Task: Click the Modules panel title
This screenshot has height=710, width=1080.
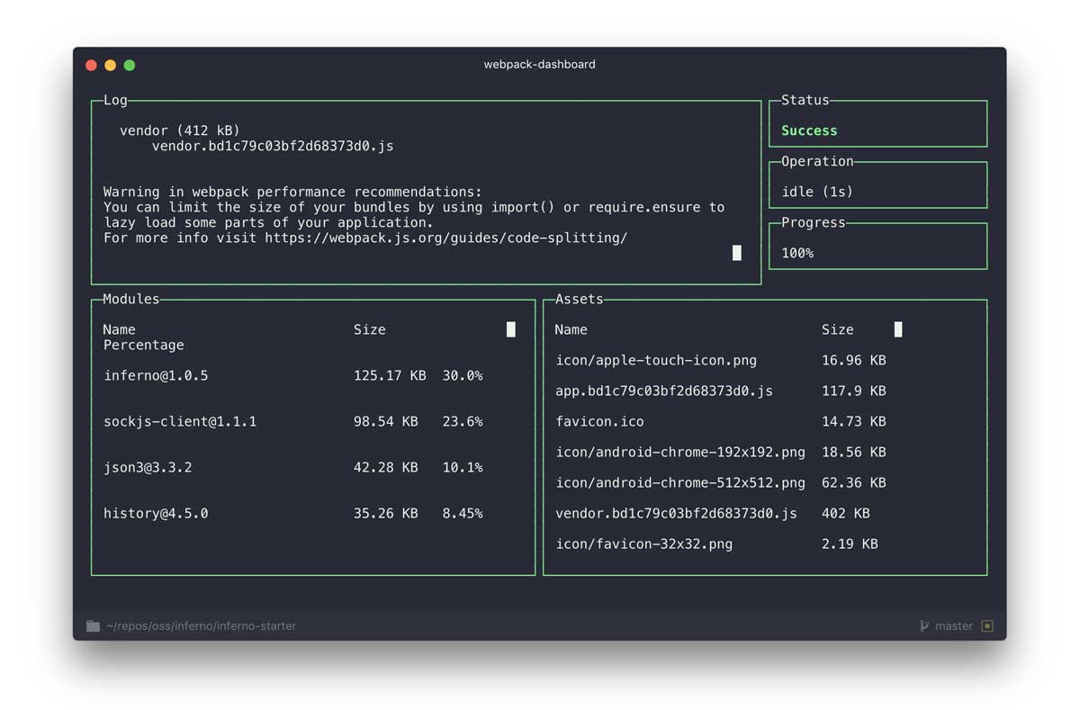Action: click(x=131, y=299)
